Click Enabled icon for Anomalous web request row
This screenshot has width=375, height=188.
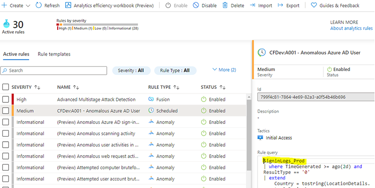[203, 156]
